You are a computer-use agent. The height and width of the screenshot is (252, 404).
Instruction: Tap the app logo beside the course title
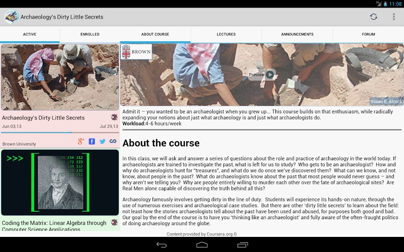[x=11, y=17]
